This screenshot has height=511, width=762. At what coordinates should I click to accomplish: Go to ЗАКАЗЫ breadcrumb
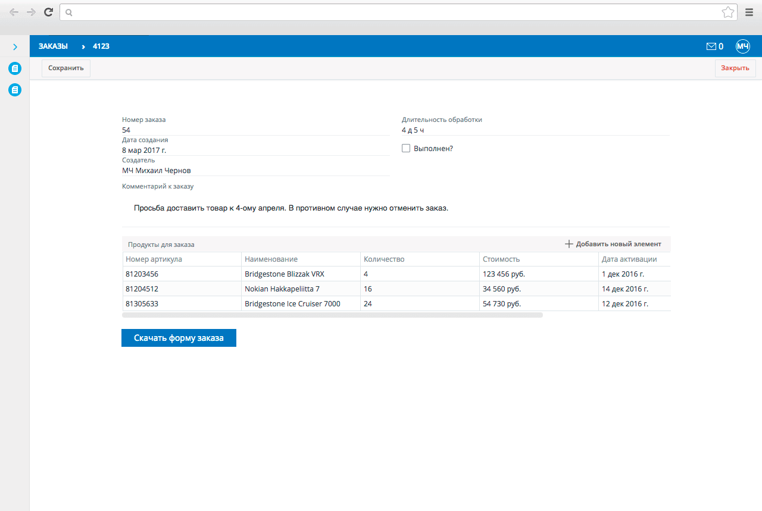(53, 46)
